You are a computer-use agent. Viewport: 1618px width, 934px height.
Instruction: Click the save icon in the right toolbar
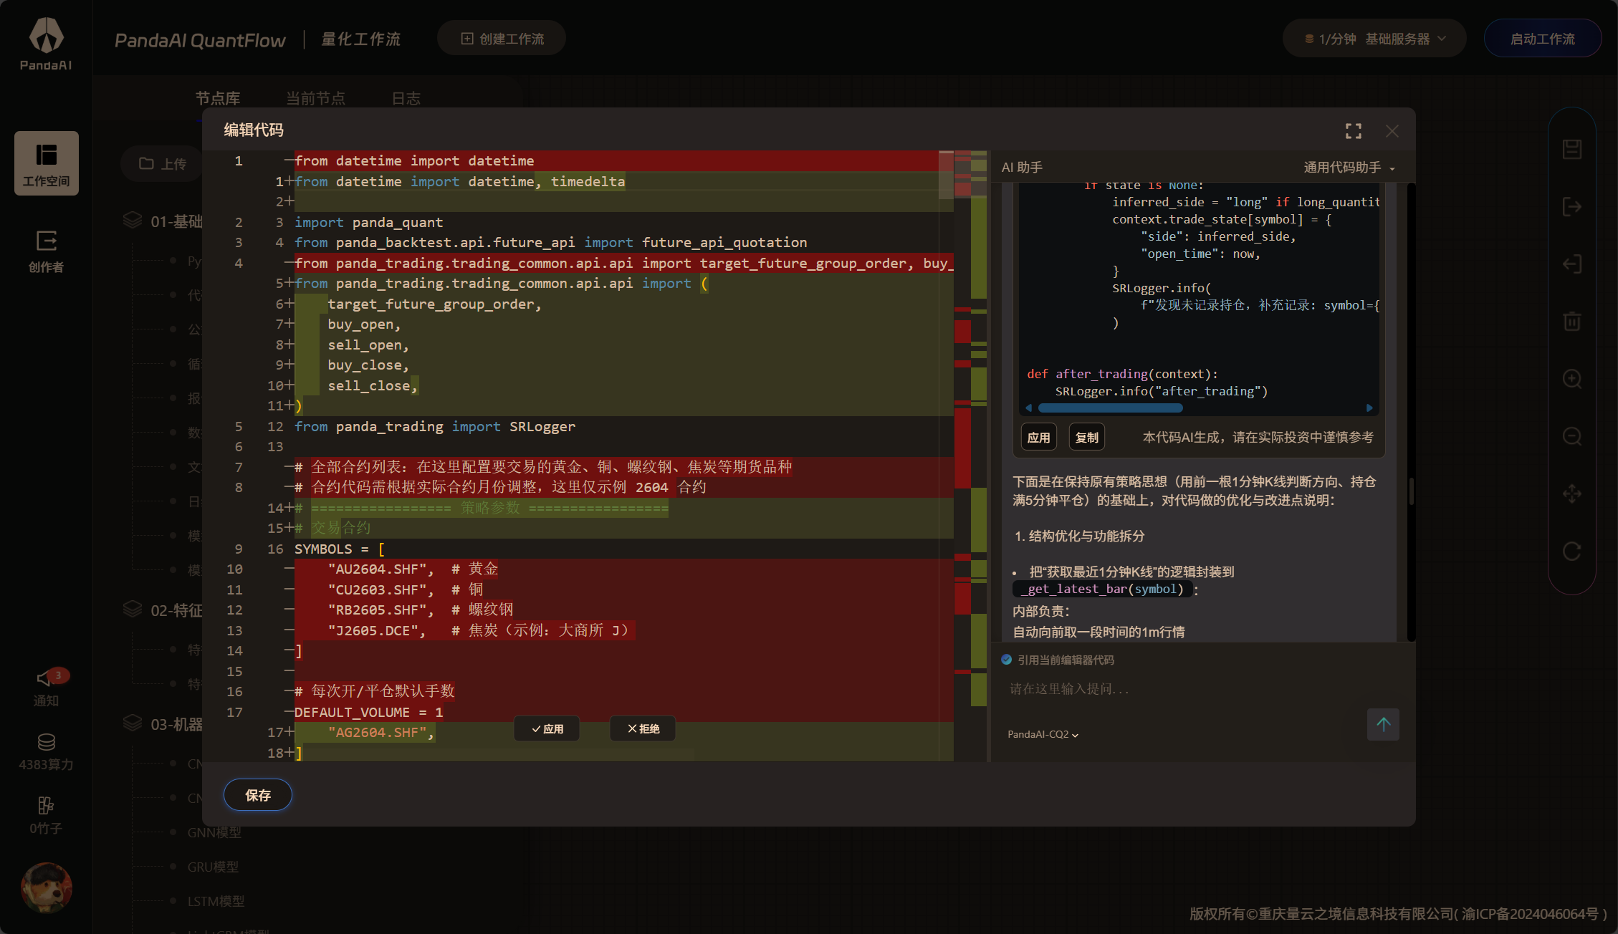(x=1572, y=149)
